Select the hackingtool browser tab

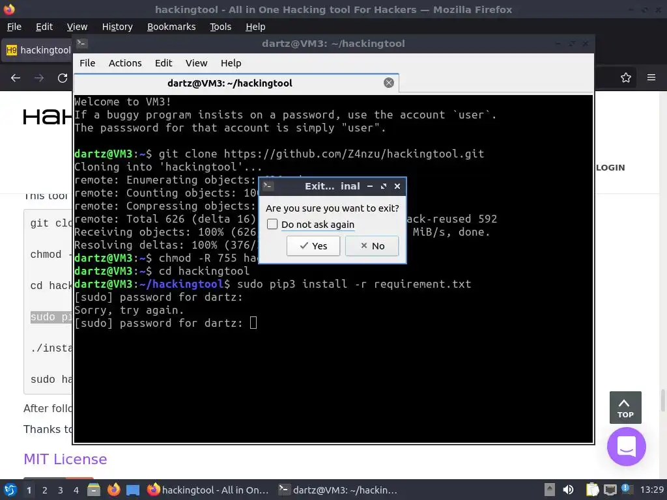pyautogui.click(x=37, y=50)
